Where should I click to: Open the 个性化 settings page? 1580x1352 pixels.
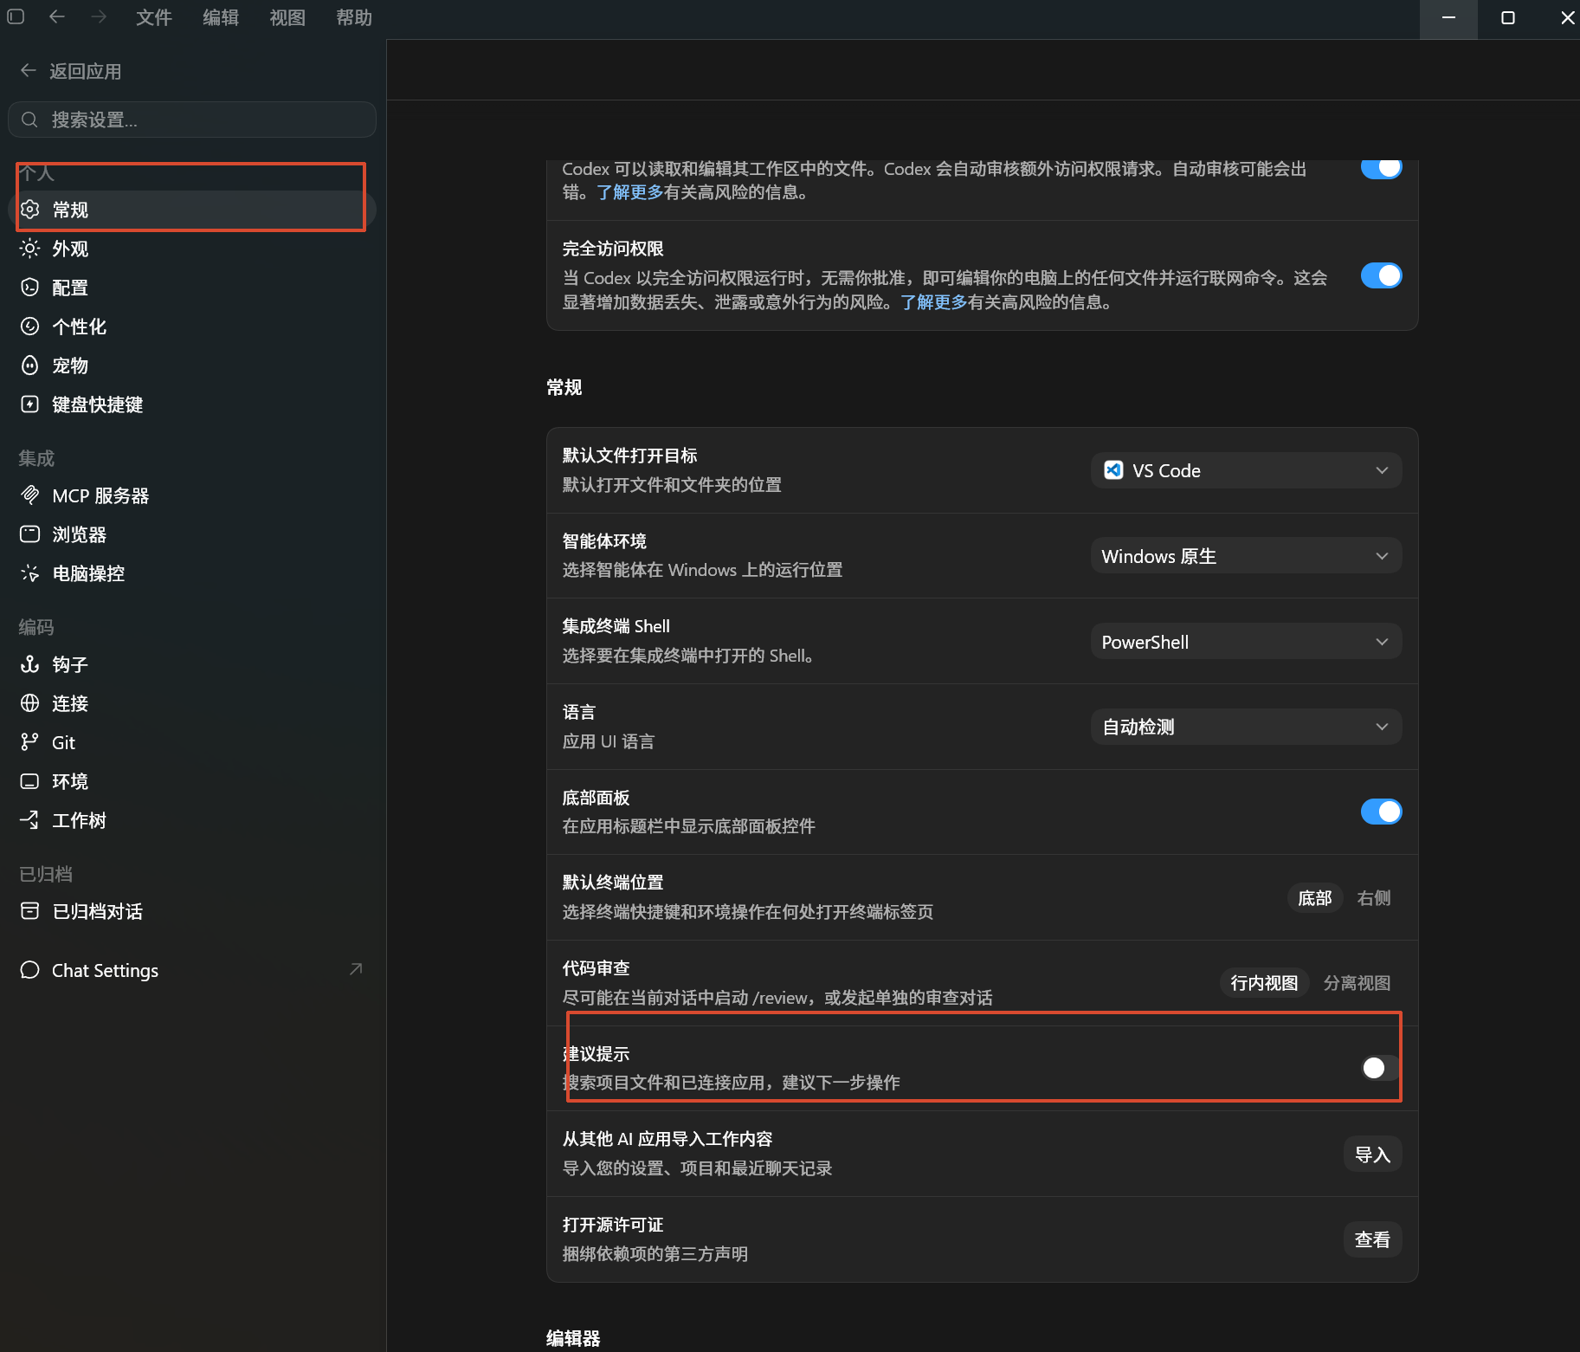click(192, 327)
